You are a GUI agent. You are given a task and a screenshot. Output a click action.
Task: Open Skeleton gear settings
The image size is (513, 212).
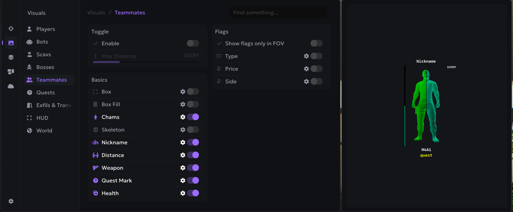tap(183, 130)
